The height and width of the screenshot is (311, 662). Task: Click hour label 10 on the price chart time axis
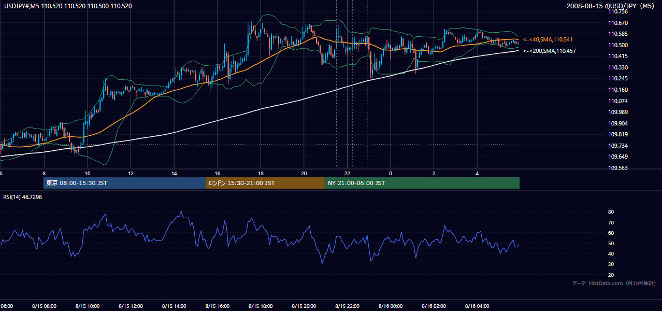[88, 173]
